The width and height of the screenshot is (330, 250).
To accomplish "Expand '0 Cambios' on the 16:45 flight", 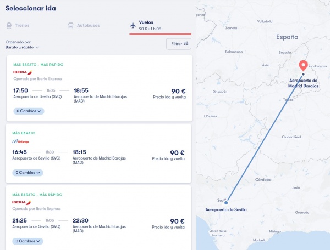I will 28,172.
